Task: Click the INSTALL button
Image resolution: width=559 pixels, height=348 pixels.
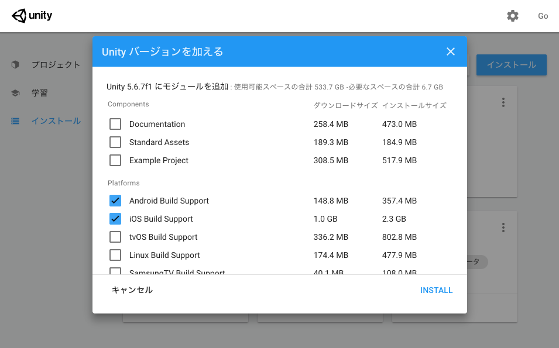Action: pyautogui.click(x=436, y=290)
